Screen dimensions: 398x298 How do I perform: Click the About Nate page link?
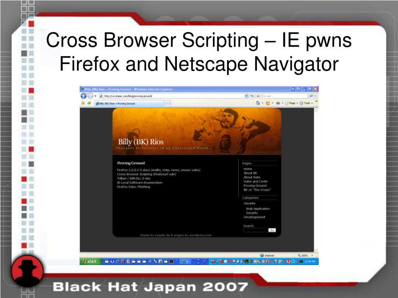pos(252,177)
